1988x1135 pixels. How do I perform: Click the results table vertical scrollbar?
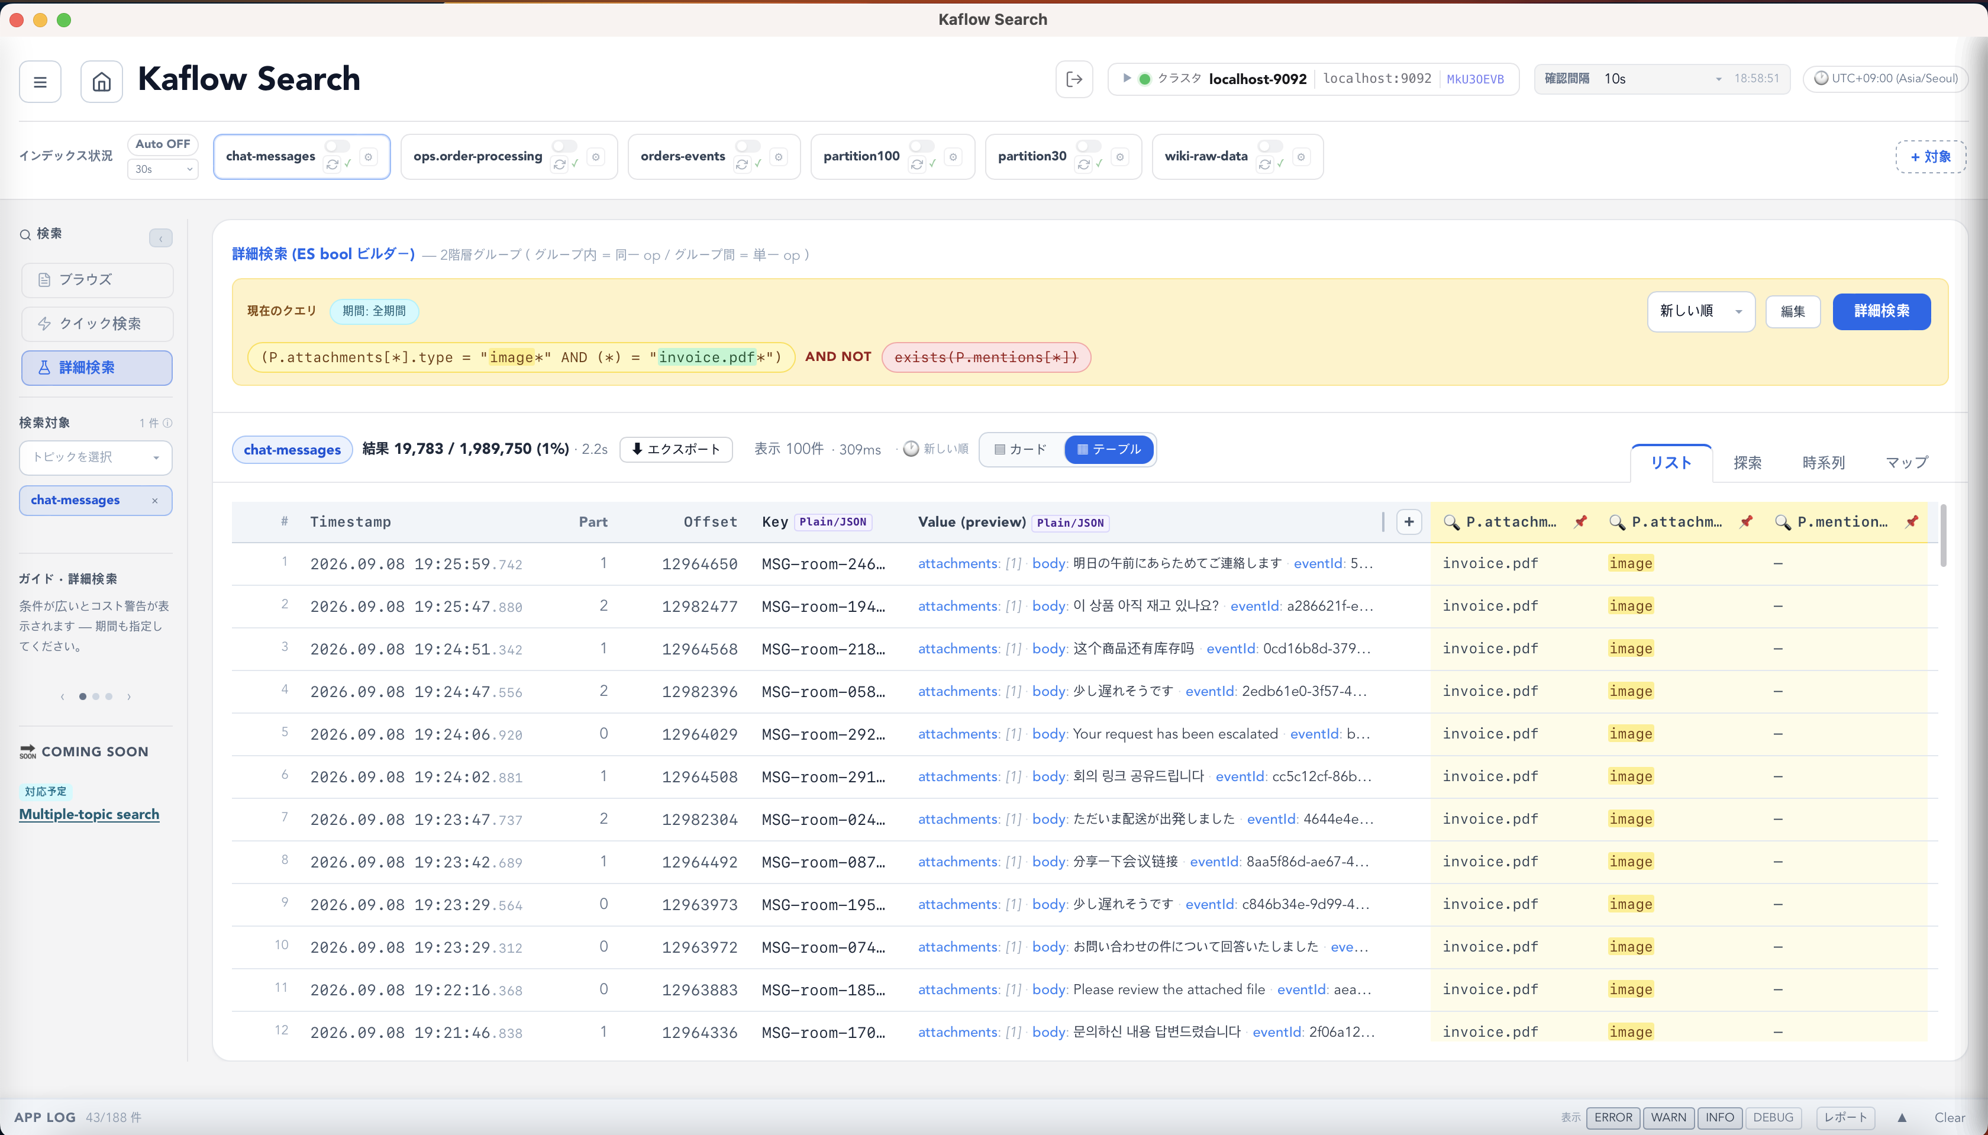point(1944,536)
